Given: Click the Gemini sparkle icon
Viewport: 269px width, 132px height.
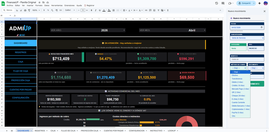Looking at the screenshot, I should [x=259, y=3].
